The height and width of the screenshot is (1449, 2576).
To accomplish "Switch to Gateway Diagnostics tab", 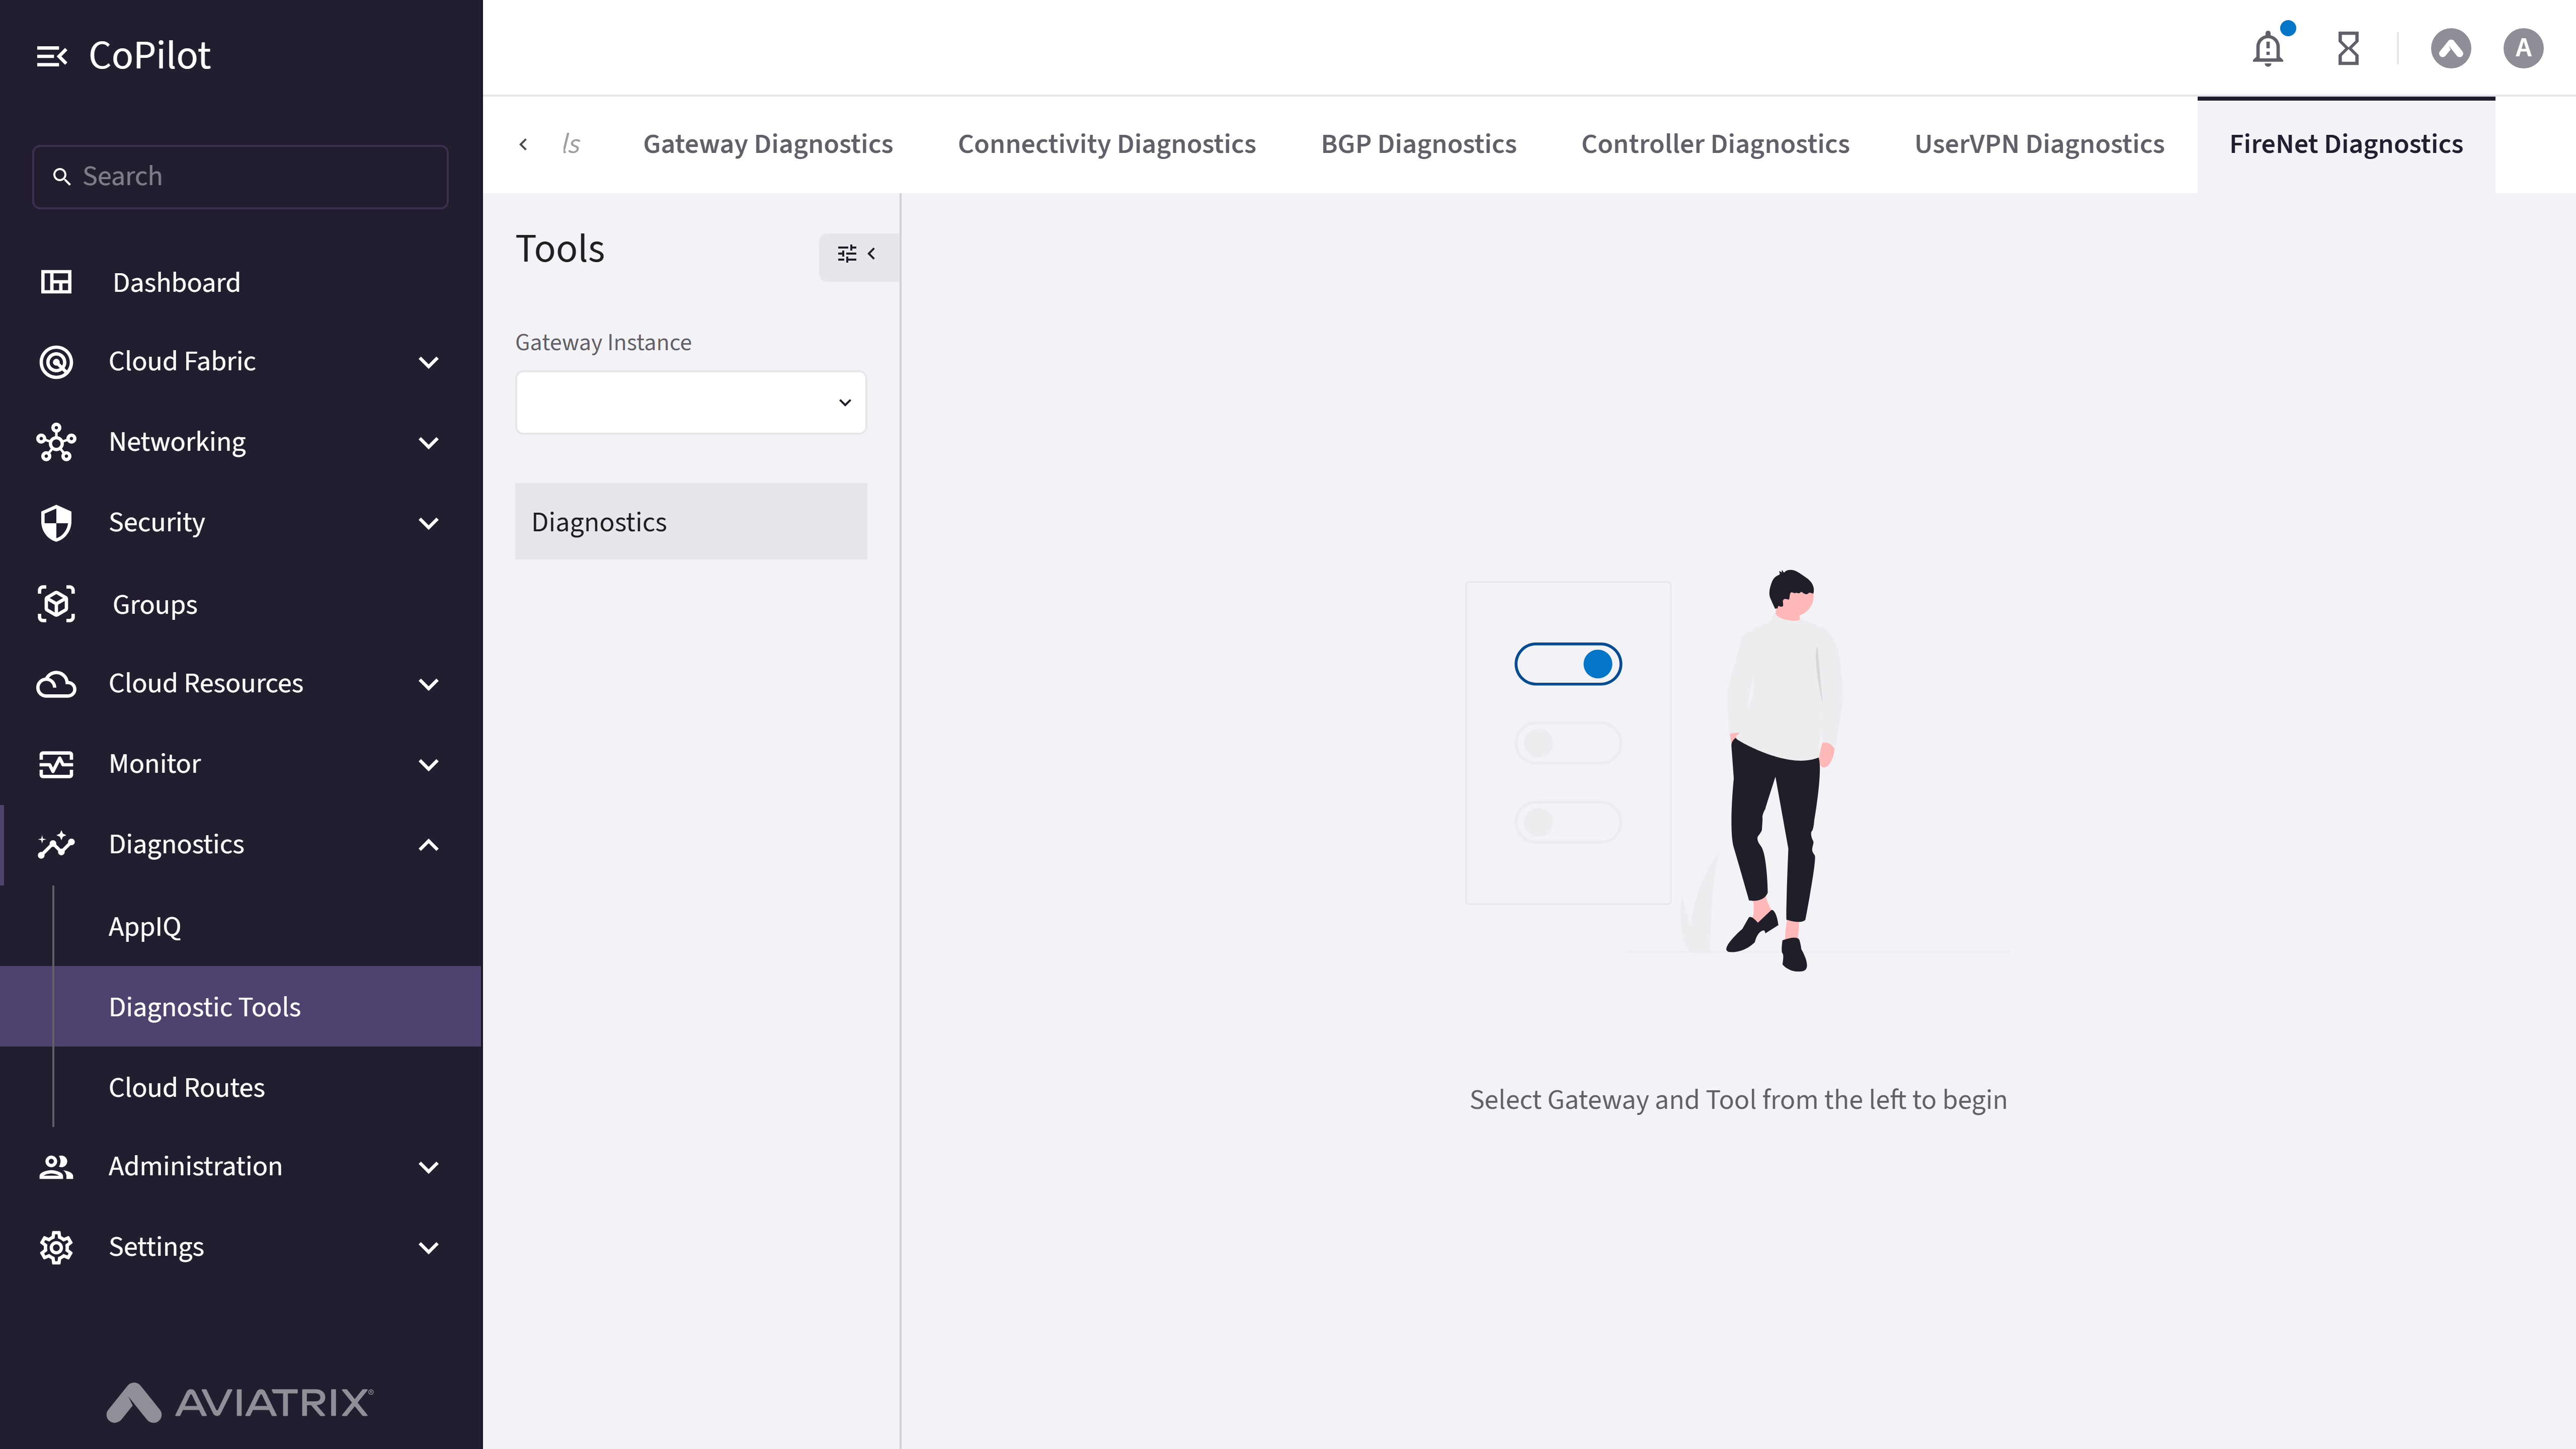I will tap(768, 144).
